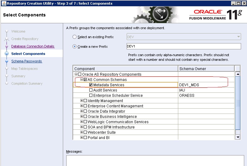Expand the Oracle Data Integrator node
Viewport: 247px width, 166px height.
tap(82, 111)
